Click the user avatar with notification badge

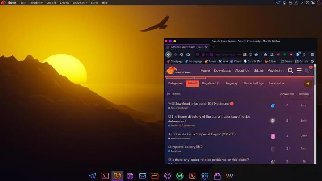click(x=308, y=70)
